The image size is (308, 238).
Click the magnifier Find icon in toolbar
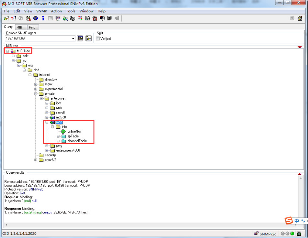click(x=65, y=18)
